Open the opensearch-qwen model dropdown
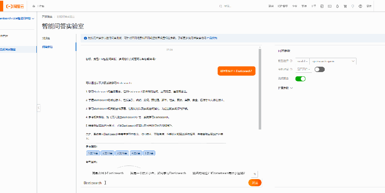 [333, 61]
